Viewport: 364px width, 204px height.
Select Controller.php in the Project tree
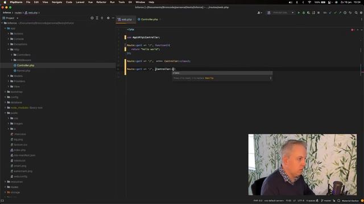58,66
